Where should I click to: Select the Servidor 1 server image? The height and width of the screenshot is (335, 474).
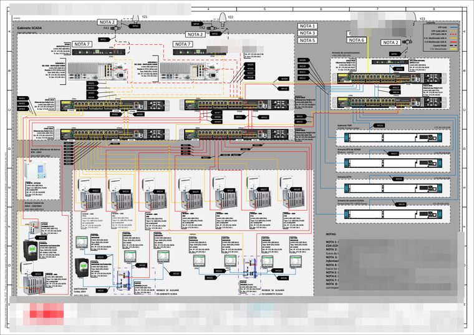click(99, 70)
